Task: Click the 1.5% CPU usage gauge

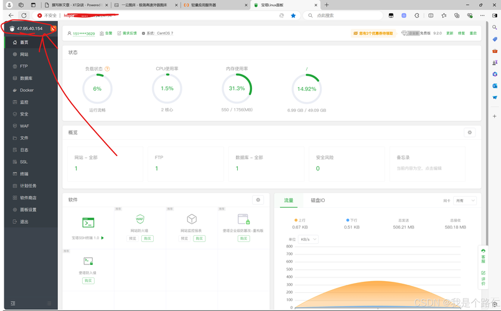Action: (x=167, y=88)
